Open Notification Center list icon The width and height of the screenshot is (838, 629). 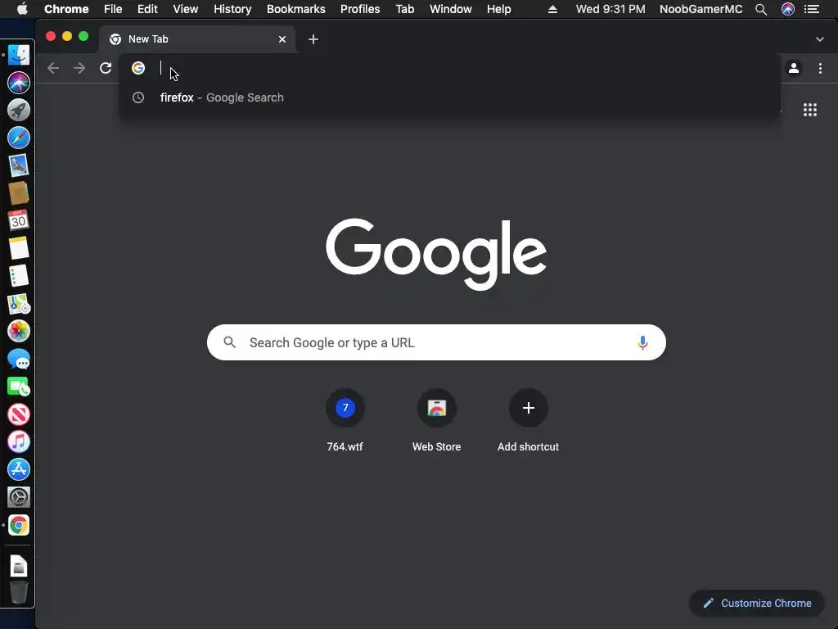click(812, 9)
